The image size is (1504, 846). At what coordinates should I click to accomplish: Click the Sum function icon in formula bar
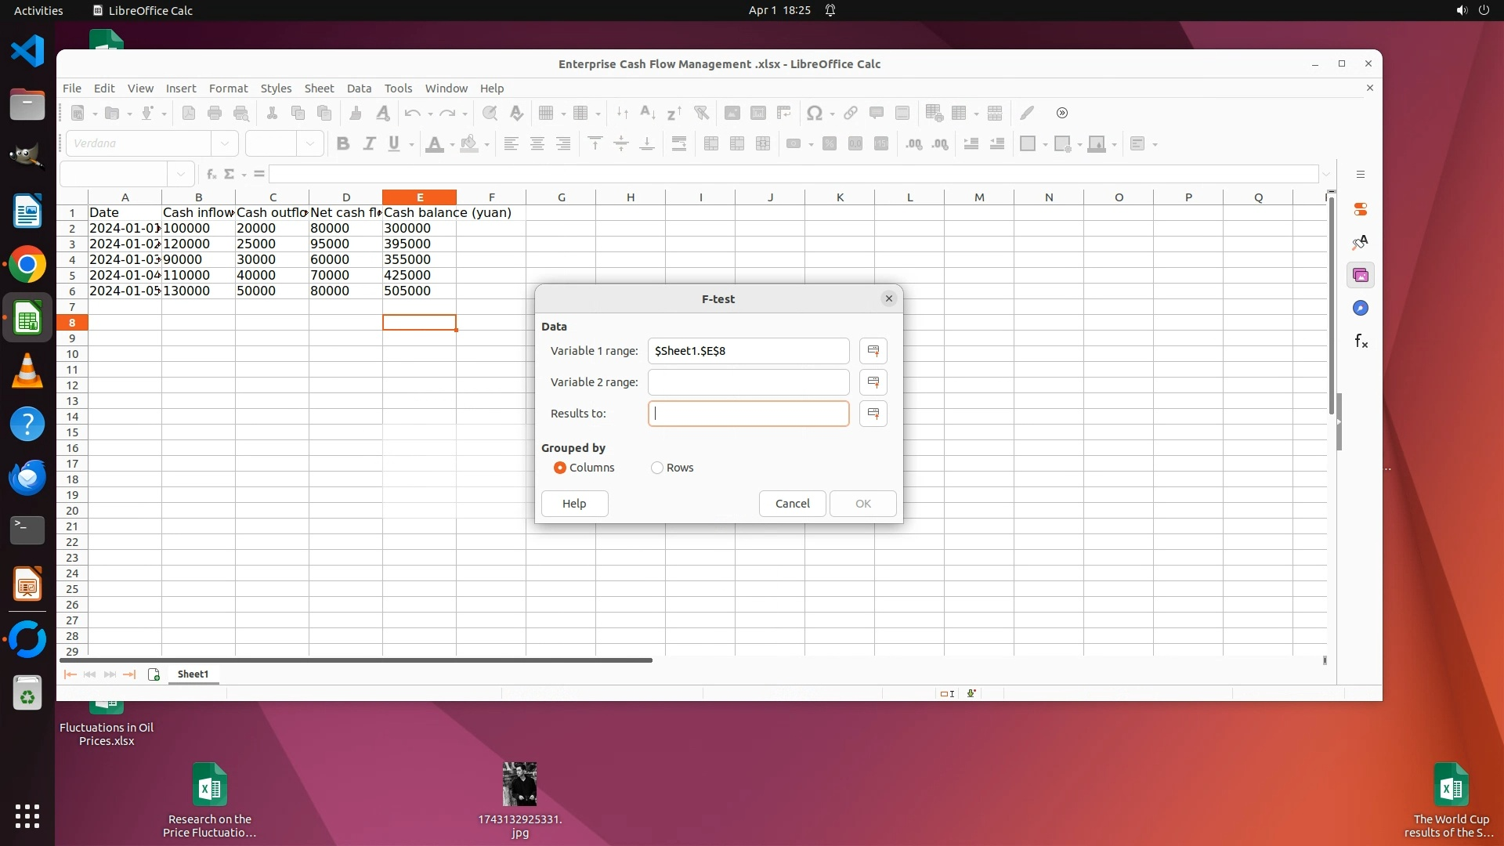[230, 174]
